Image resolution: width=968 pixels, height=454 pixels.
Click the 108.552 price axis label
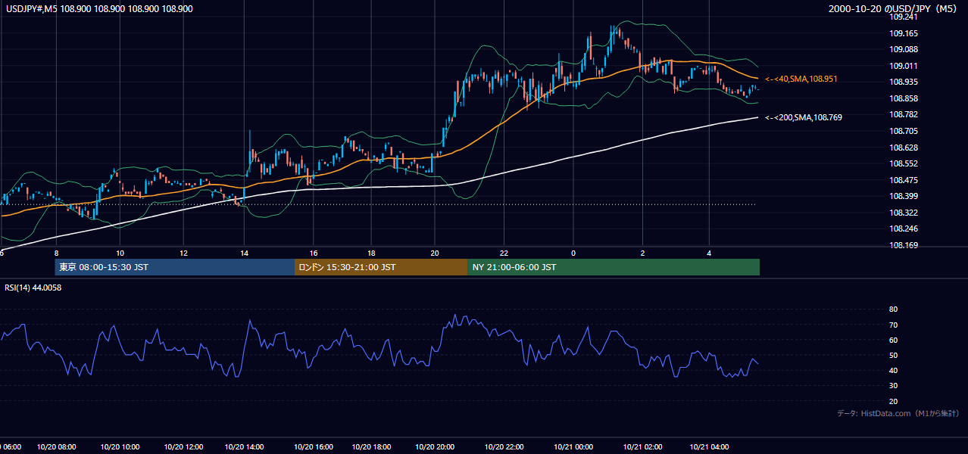(x=904, y=163)
